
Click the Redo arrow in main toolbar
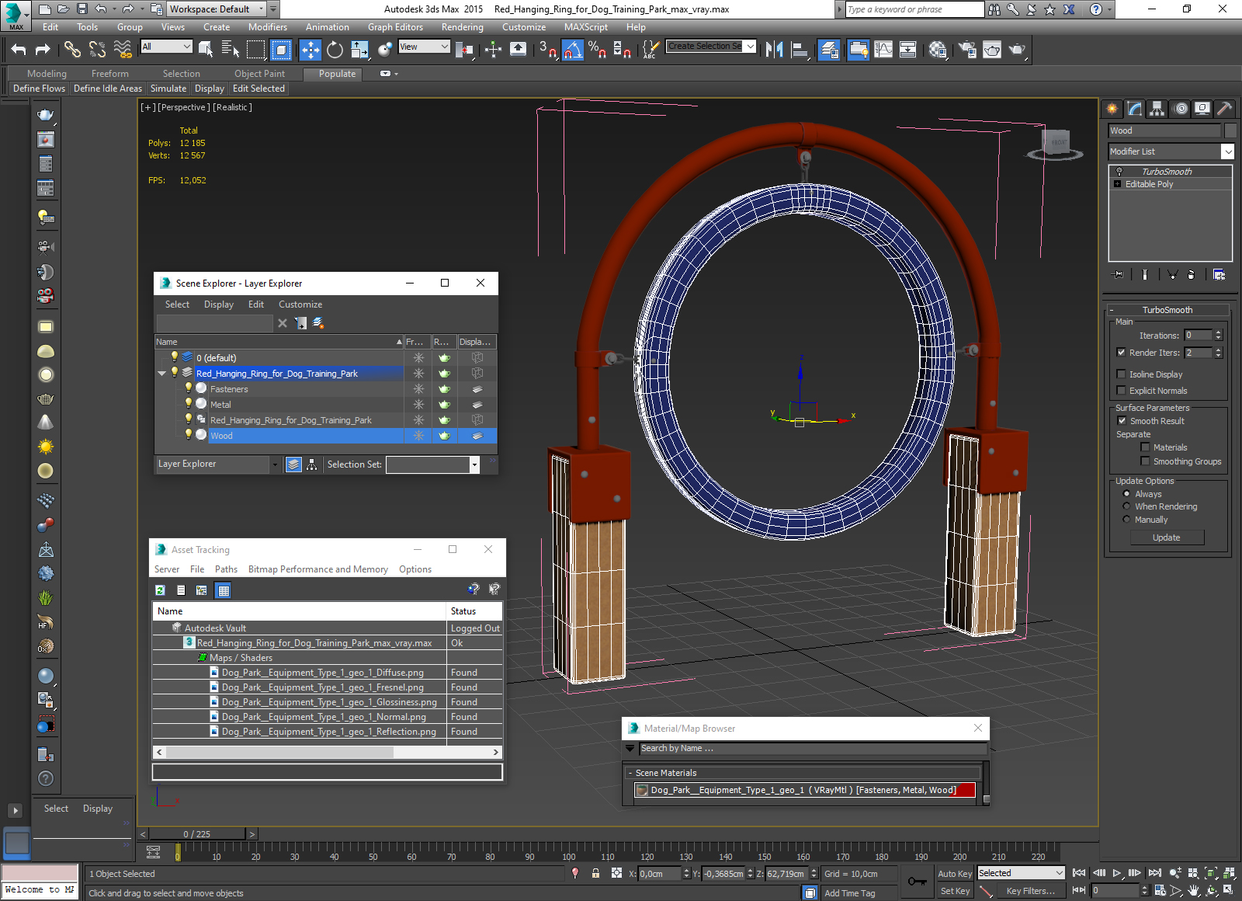coord(43,50)
